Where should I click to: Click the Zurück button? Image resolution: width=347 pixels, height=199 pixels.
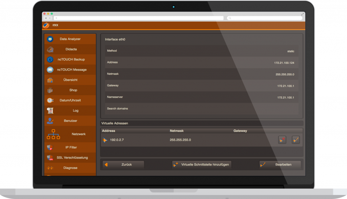point(123,165)
